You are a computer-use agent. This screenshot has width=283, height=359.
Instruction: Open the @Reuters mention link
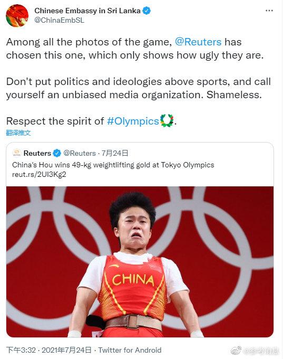tap(198, 42)
